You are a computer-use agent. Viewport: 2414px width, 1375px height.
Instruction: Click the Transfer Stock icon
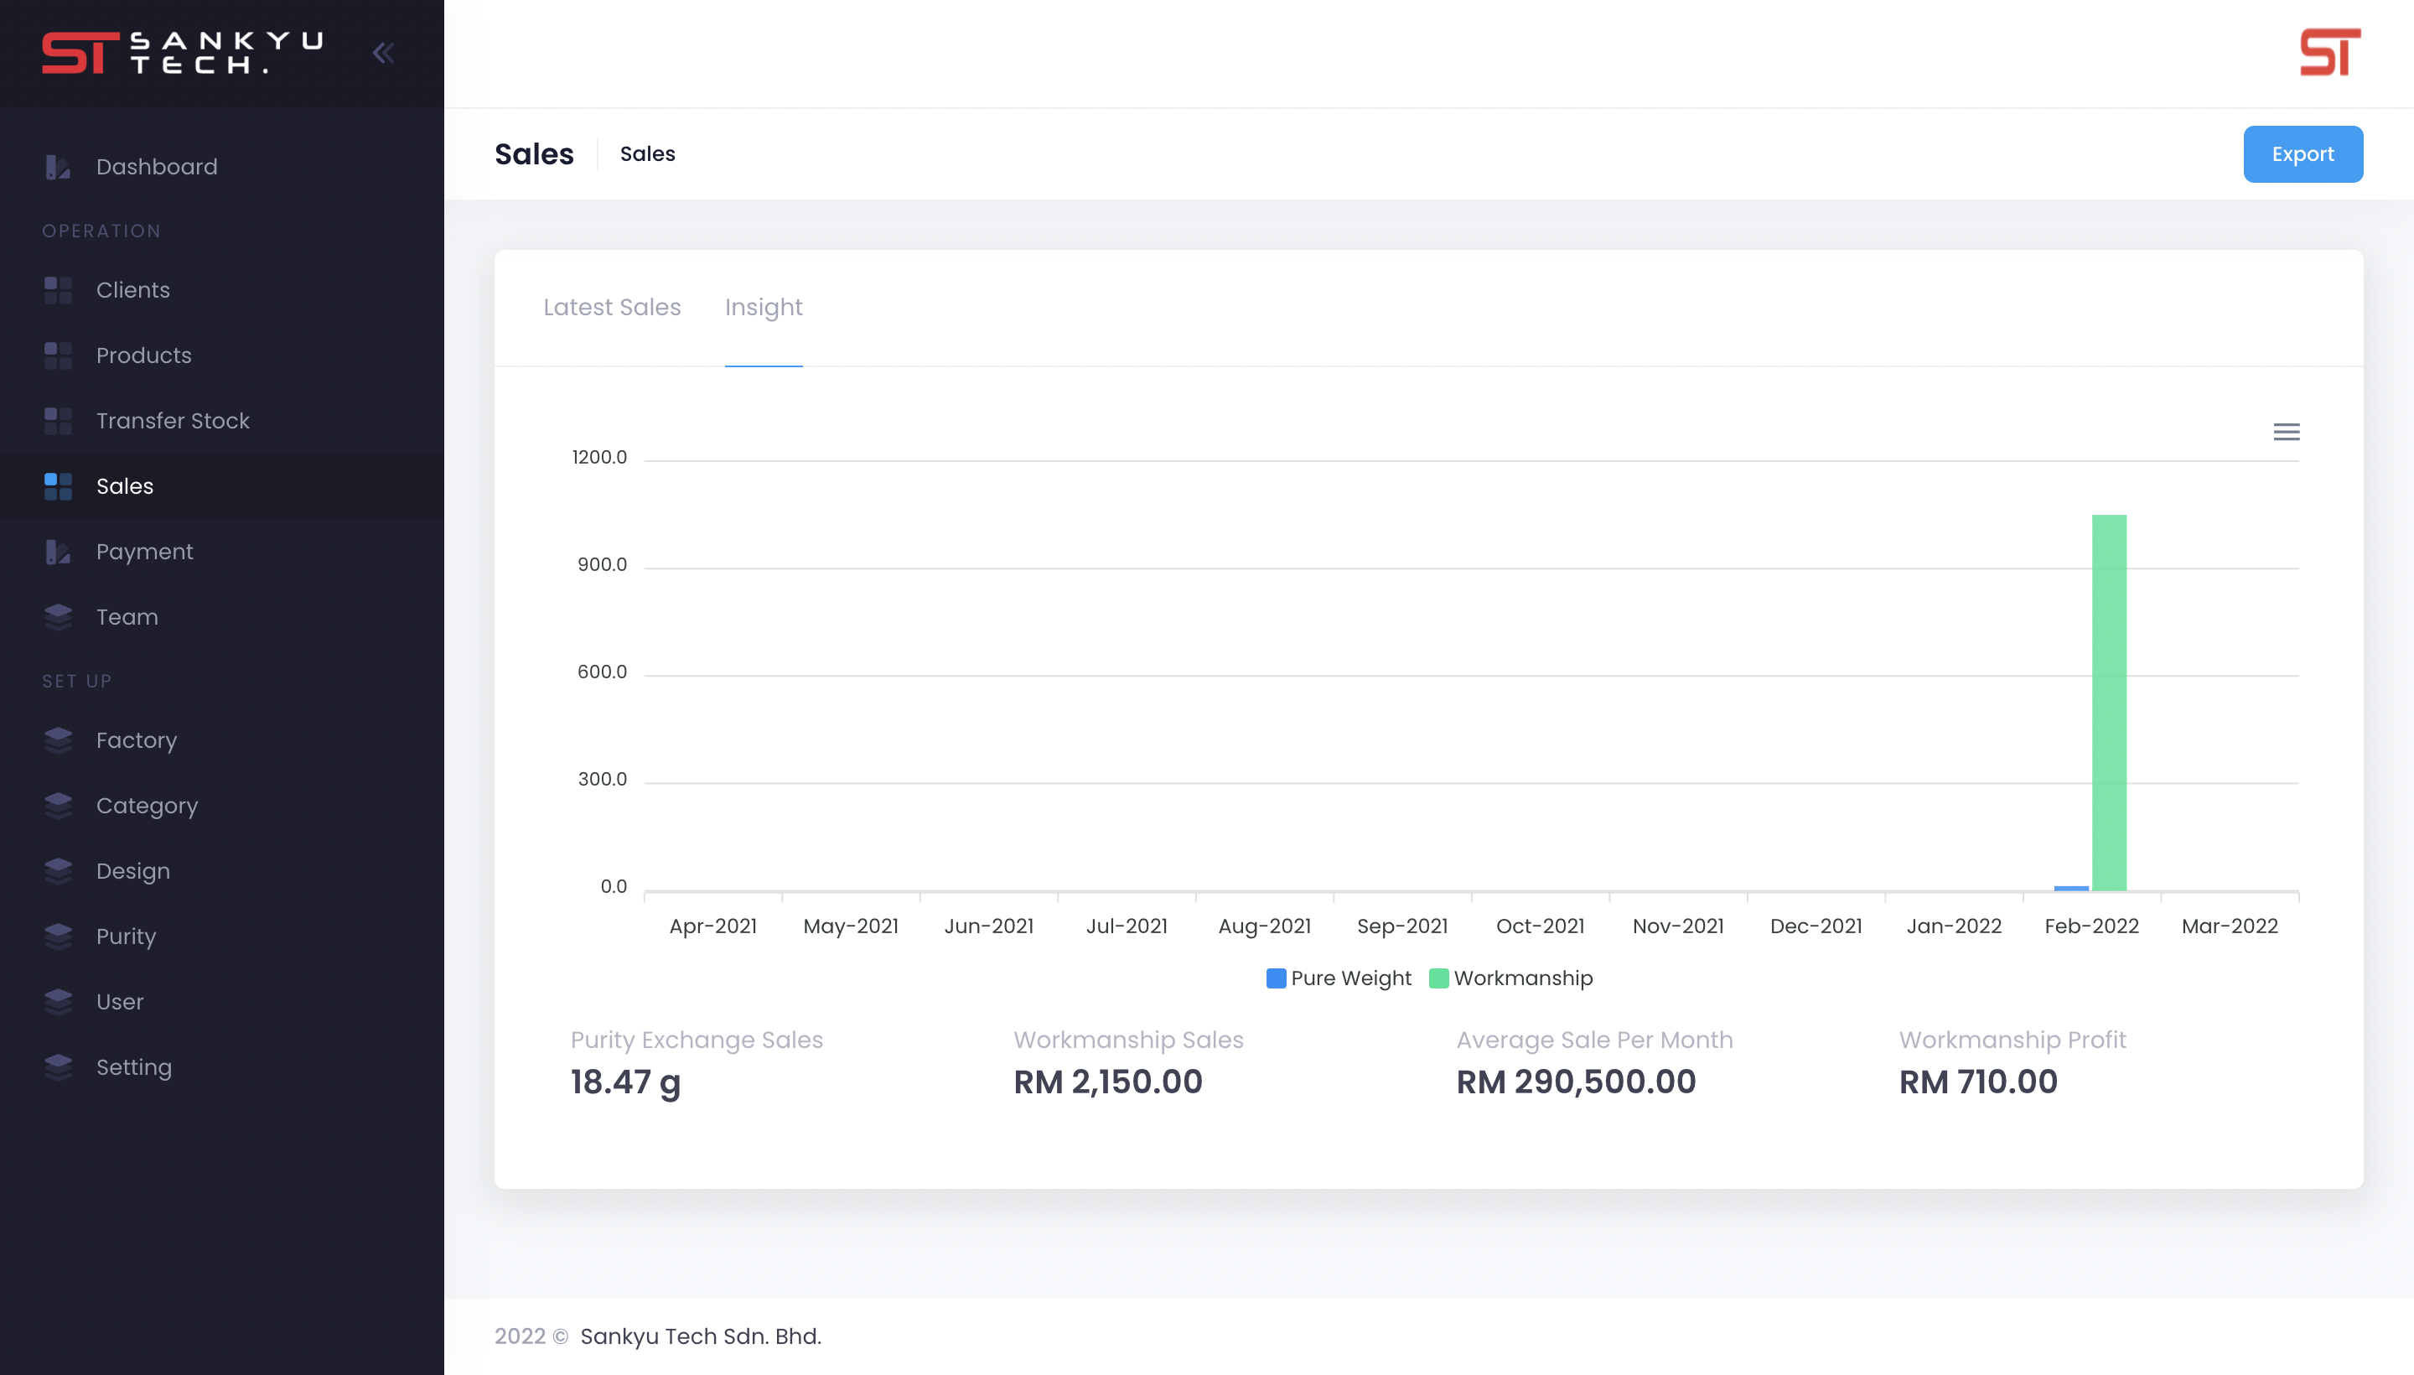(58, 421)
